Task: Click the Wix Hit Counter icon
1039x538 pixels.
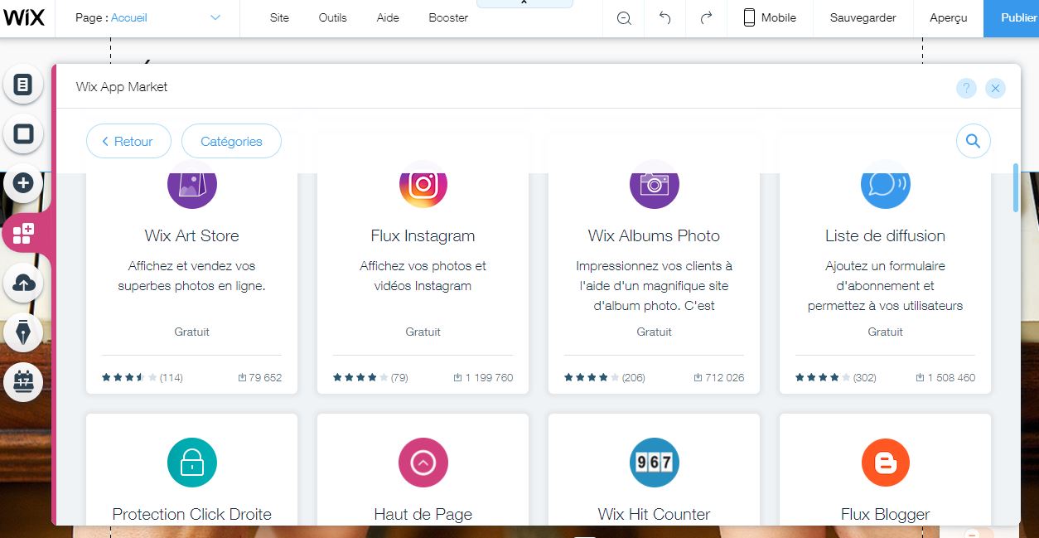Action: click(655, 463)
